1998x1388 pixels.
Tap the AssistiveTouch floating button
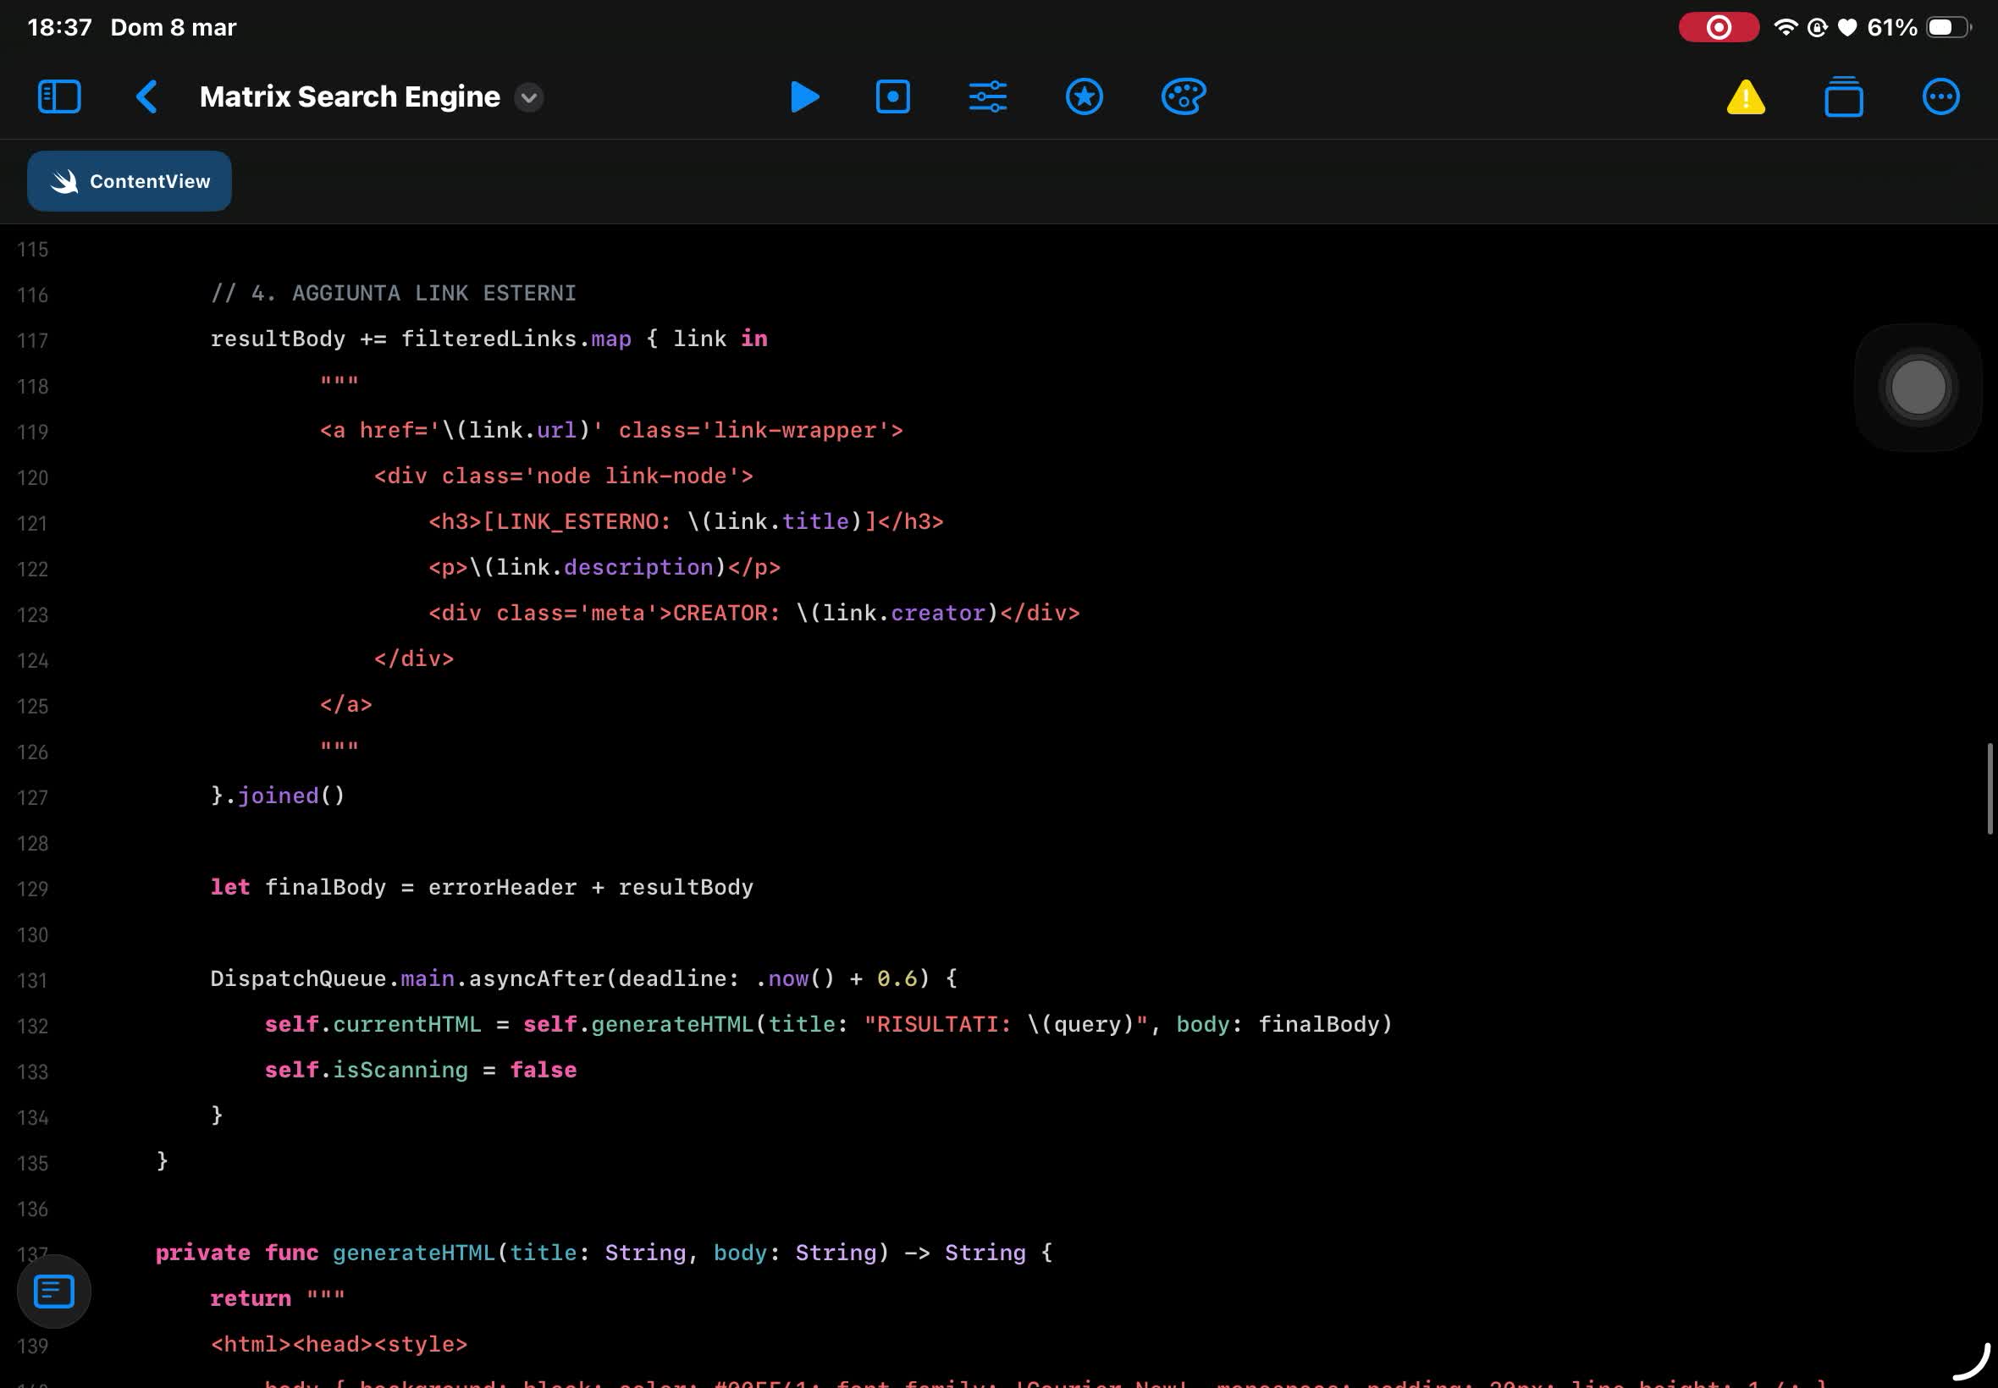(1918, 388)
